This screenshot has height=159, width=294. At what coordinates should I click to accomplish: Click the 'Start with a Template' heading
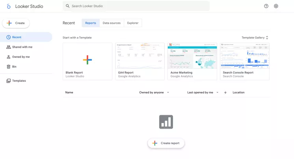click(x=77, y=37)
